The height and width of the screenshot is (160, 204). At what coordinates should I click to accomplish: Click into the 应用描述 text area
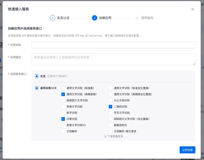(113, 59)
